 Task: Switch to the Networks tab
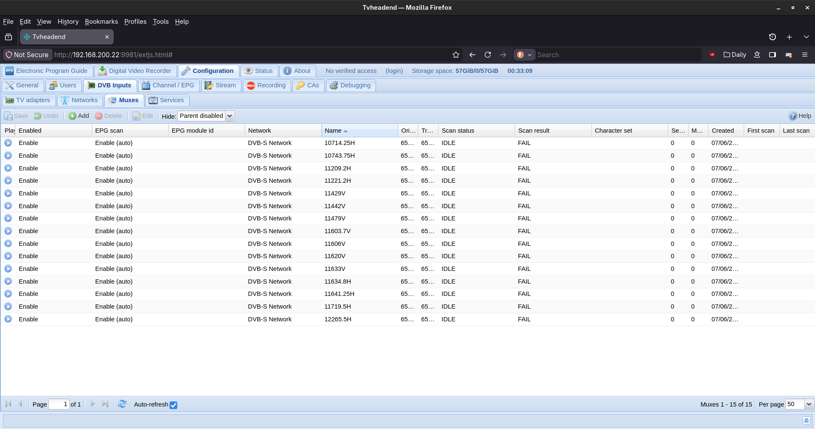click(x=79, y=100)
